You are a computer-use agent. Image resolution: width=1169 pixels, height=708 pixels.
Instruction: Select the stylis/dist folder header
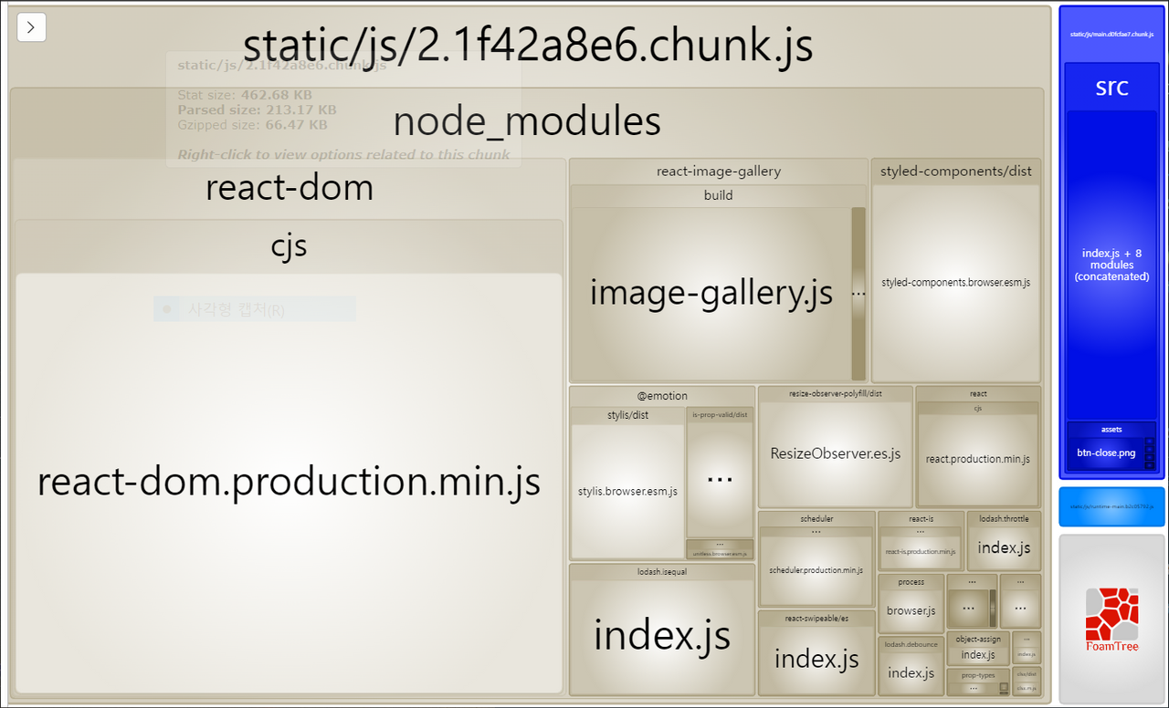(627, 415)
